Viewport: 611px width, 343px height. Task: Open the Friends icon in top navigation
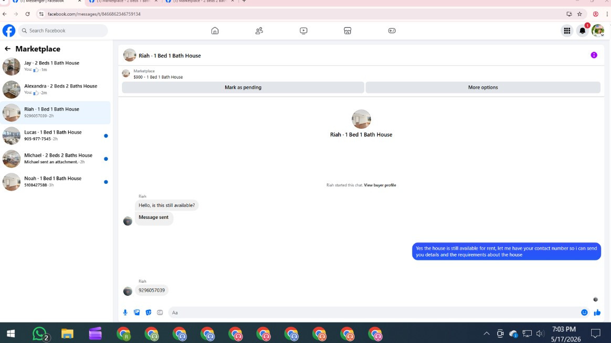(x=259, y=31)
